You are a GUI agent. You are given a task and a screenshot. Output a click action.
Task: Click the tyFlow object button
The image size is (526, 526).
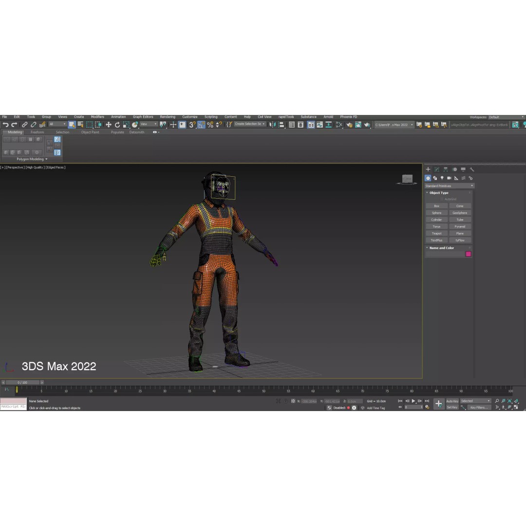[460, 241]
